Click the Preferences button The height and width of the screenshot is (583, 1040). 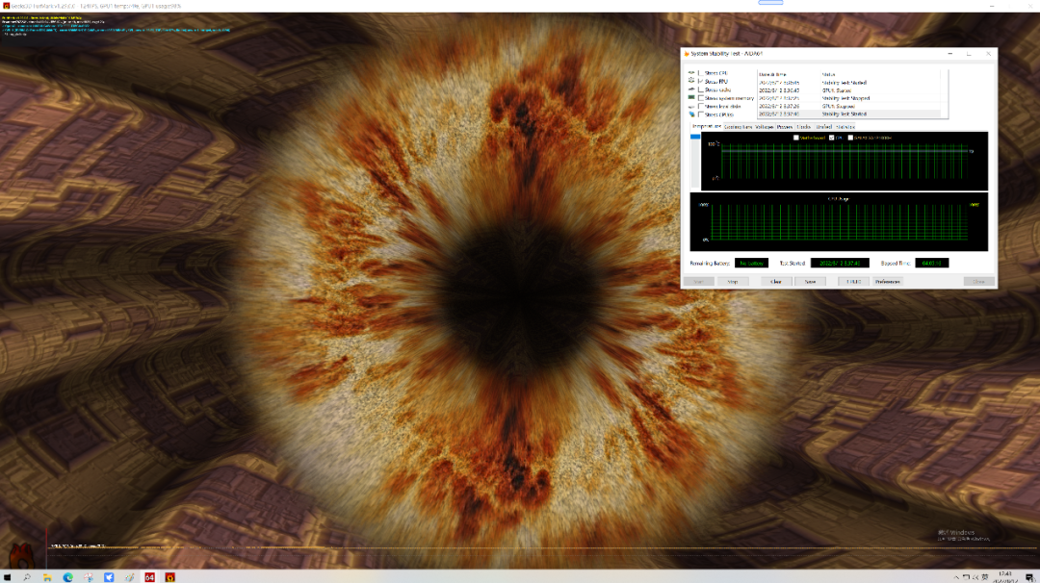coord(886,282)
